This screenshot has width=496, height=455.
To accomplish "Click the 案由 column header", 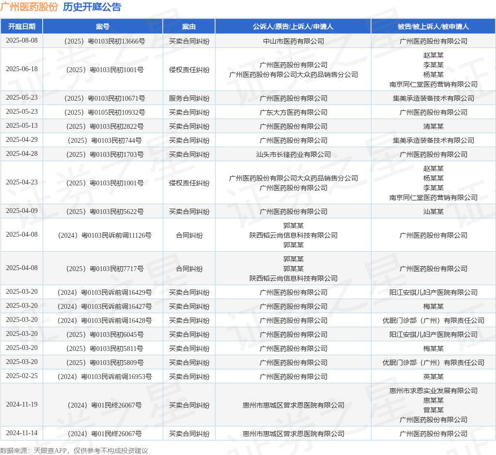I will (x=189, y=27).
